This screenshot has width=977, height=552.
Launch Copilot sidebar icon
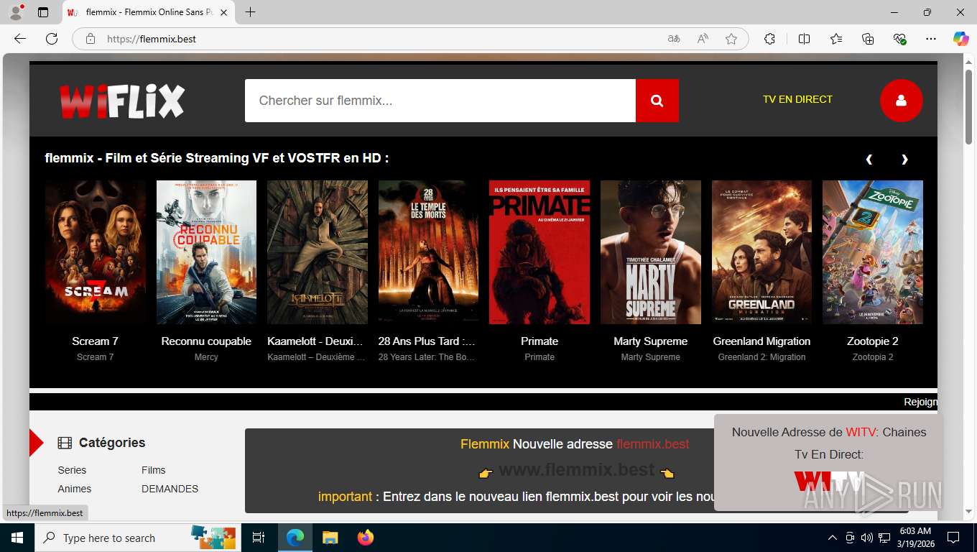pos(960,39)
